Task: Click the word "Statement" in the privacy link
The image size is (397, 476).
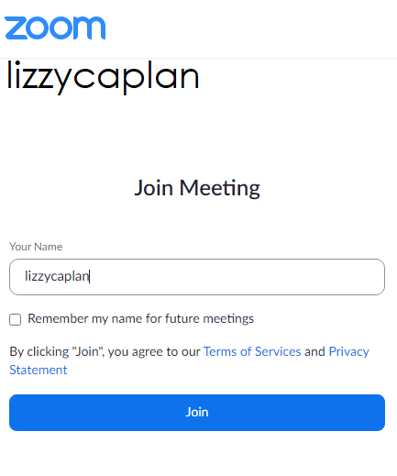Action: pyautogui.click(x=39, y=370)
